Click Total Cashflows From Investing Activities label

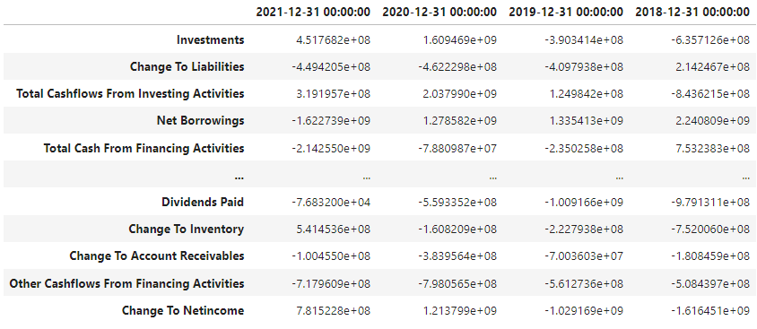pos(130,93)
